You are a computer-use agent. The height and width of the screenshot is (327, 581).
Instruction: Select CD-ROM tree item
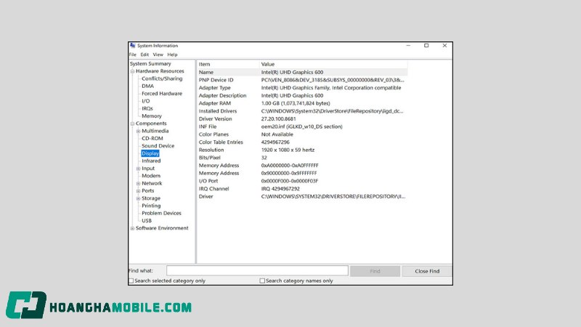pos(153,138)
